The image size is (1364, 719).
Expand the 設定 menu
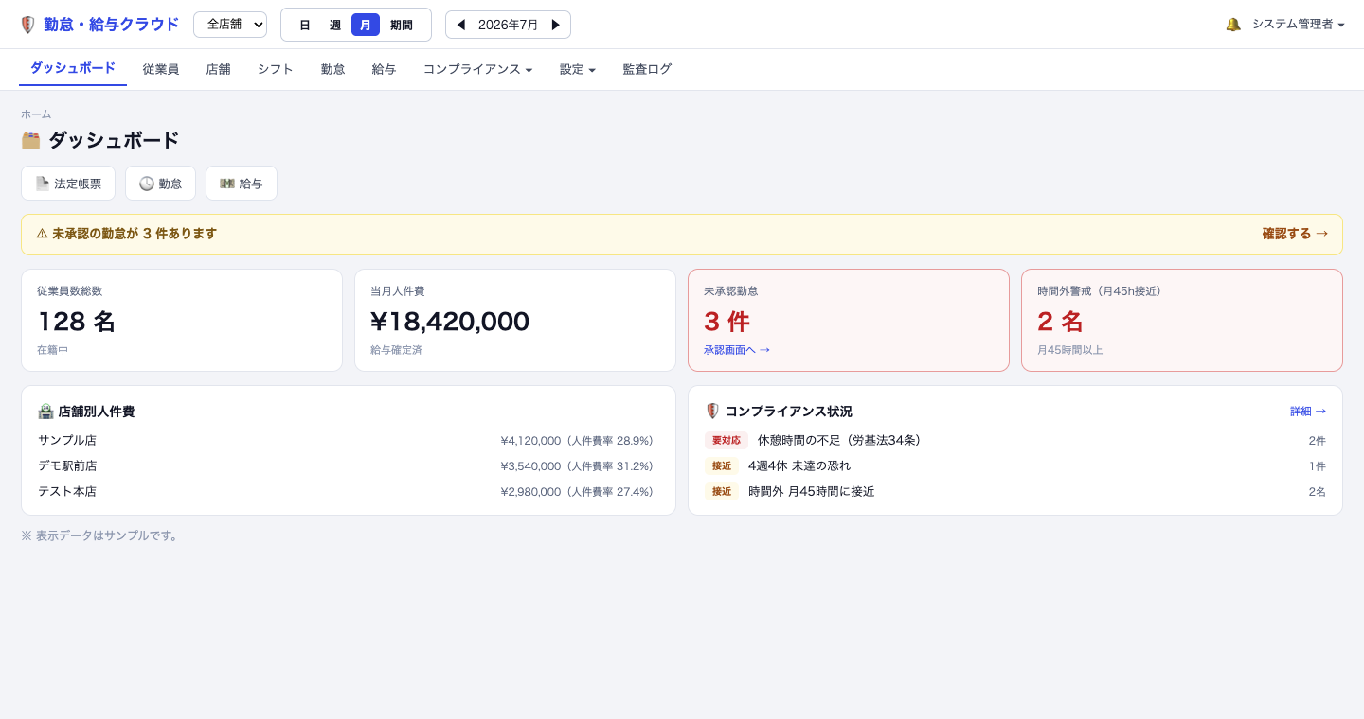(578, 69)
